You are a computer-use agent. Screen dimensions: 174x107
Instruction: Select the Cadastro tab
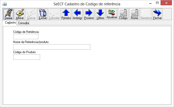(x=11, y=23)
